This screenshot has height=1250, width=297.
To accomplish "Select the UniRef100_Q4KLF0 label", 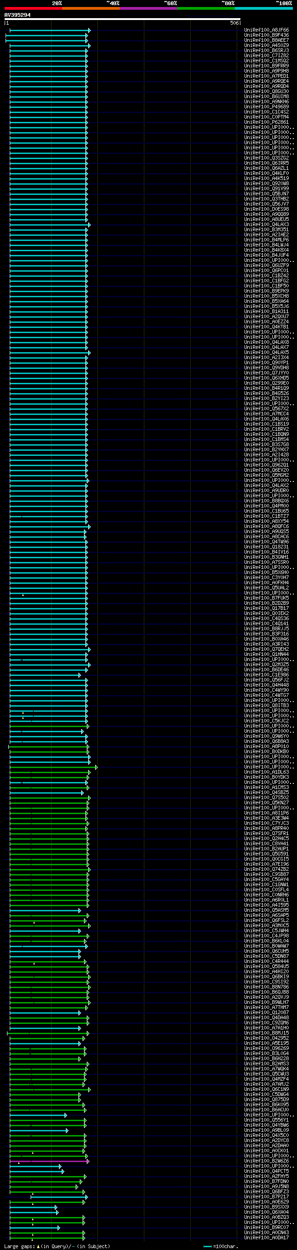I will pos(266,173).
